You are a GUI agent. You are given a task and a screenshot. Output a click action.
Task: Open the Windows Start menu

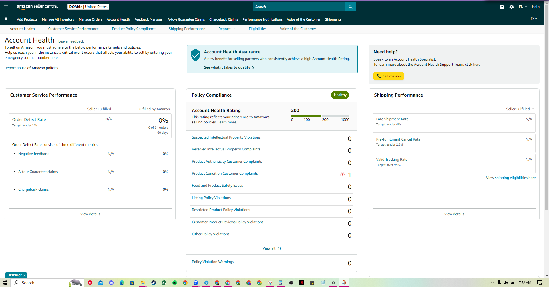[x=5, y=283]
